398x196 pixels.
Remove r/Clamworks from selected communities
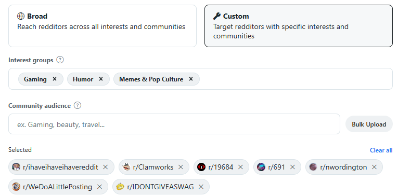pyautogui.click(x=181, y=167)
